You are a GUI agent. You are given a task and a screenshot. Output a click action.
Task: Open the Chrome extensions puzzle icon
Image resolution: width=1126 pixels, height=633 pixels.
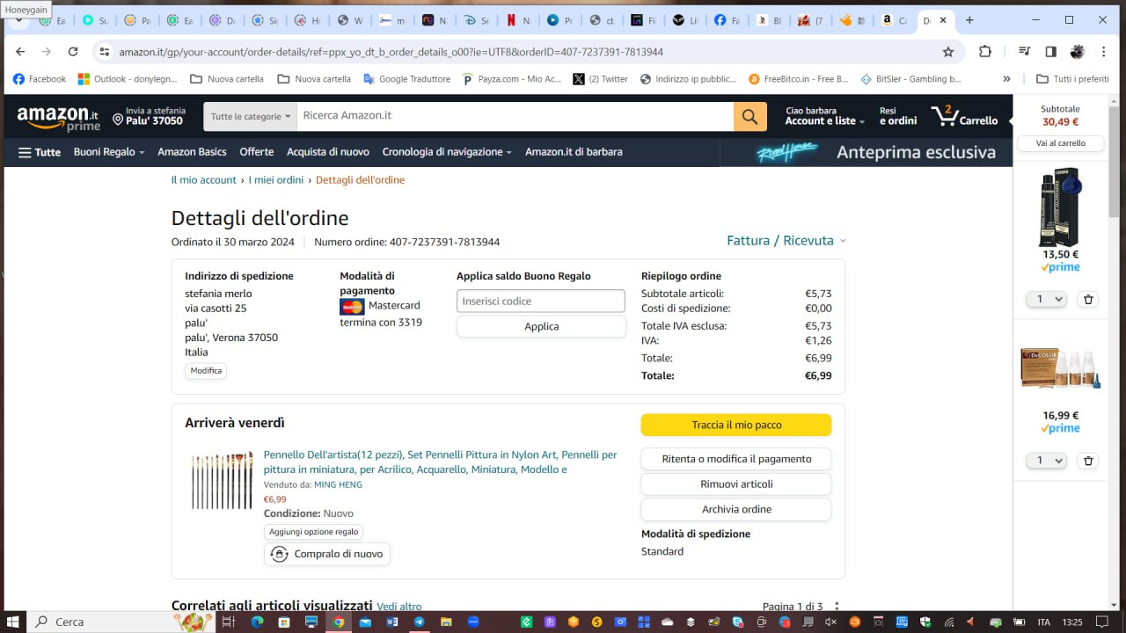coord(985,52)
